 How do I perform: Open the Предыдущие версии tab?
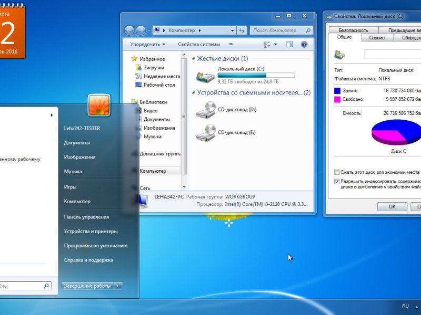click(x=400, y=30)
